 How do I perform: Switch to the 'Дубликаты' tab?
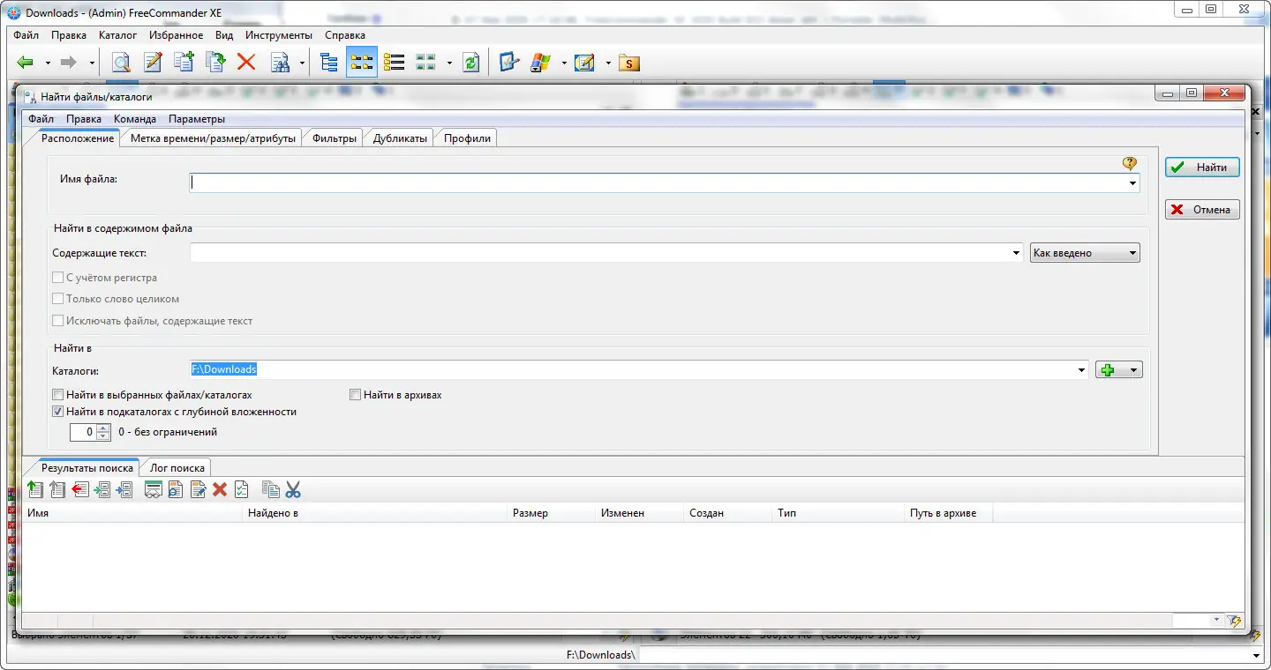tap(398, 137)
